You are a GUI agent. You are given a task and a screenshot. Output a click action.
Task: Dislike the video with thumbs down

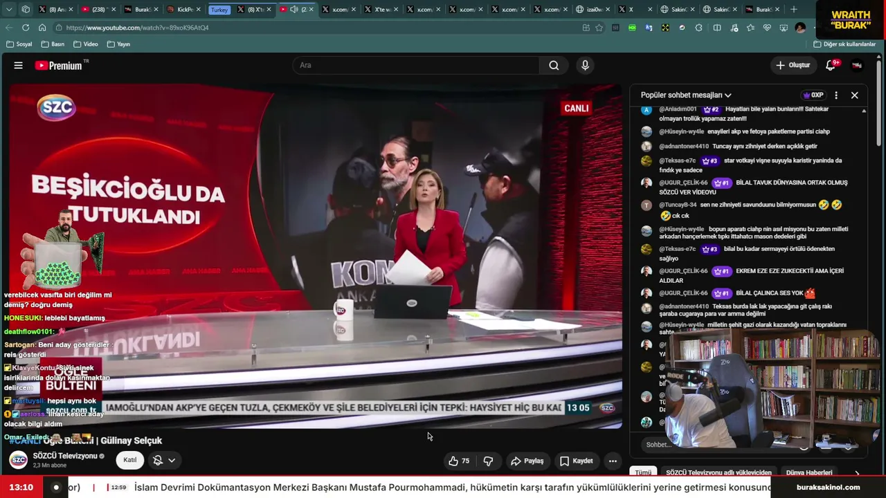tap(488, 461)
